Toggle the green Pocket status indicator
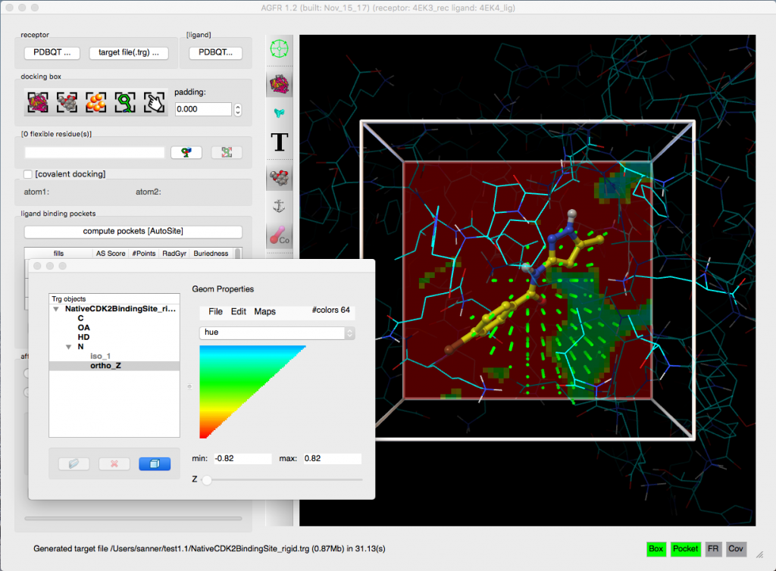Image resolution: width=776 pixels, height=571 pixels. (x=685, y=548)
